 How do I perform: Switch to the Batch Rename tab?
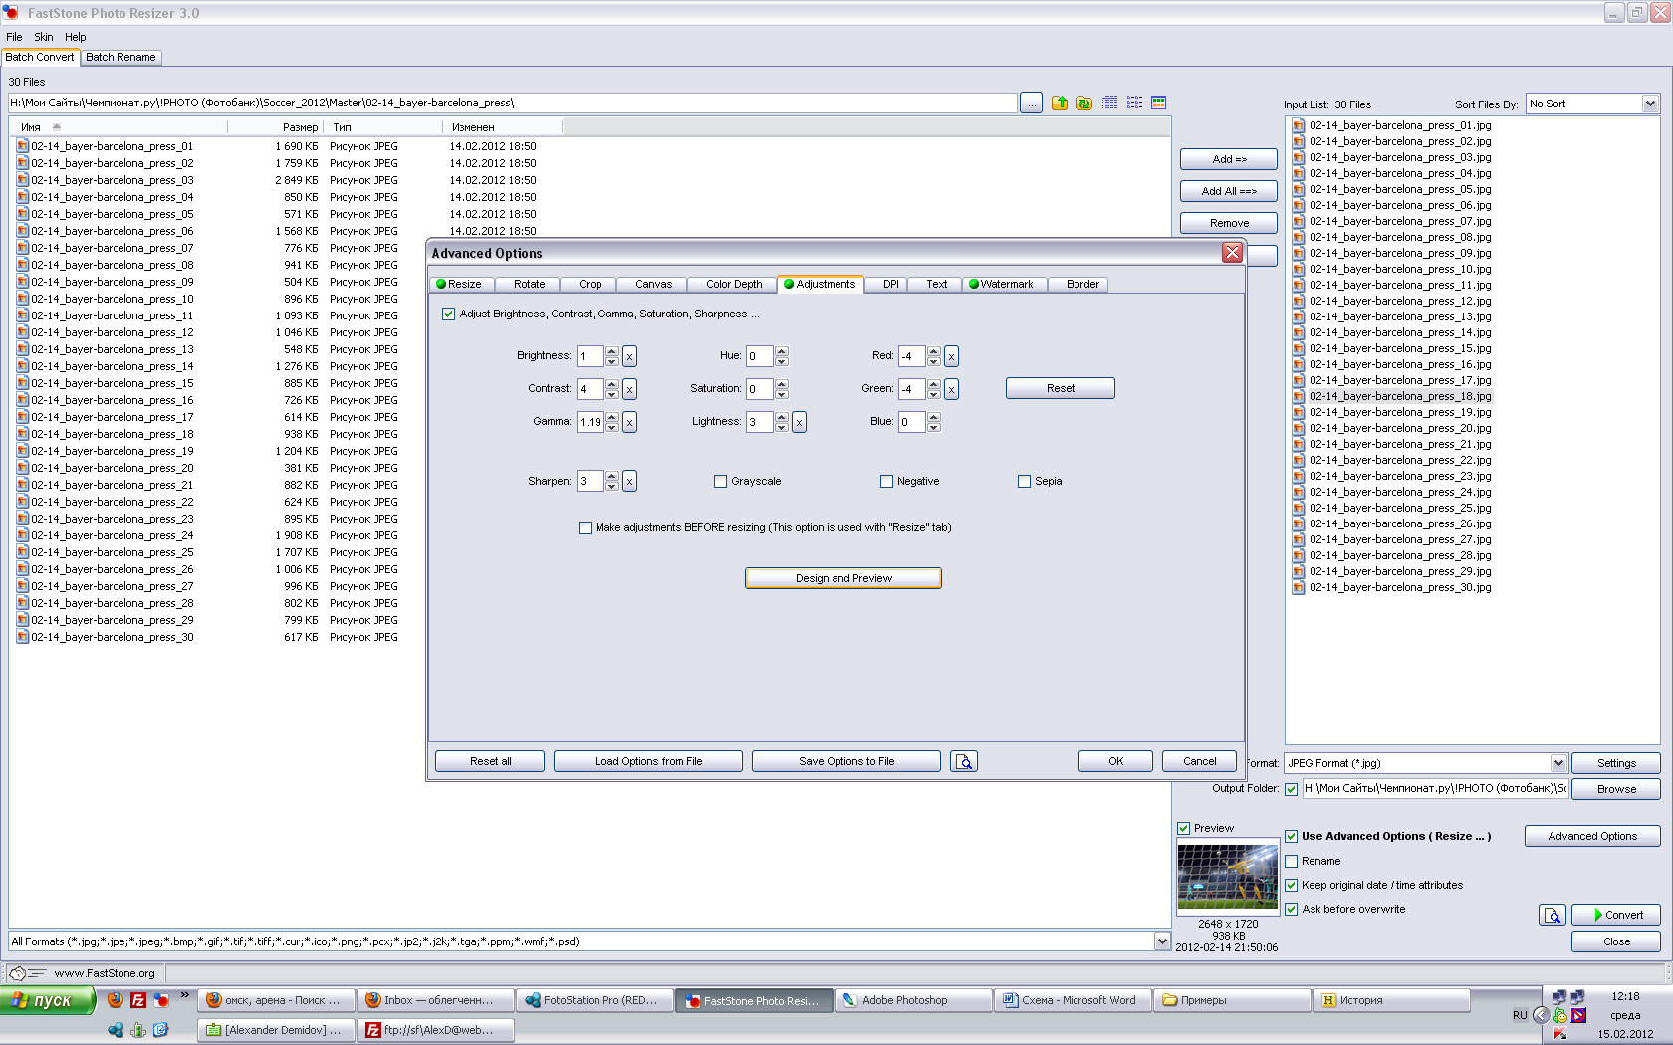click(x=120, y=57)
